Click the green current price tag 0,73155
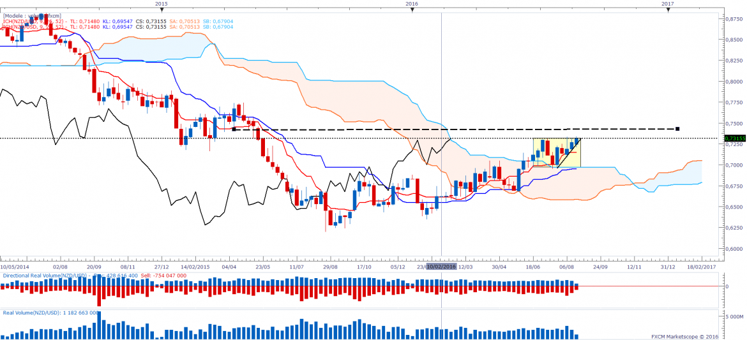 coord(734,138)
